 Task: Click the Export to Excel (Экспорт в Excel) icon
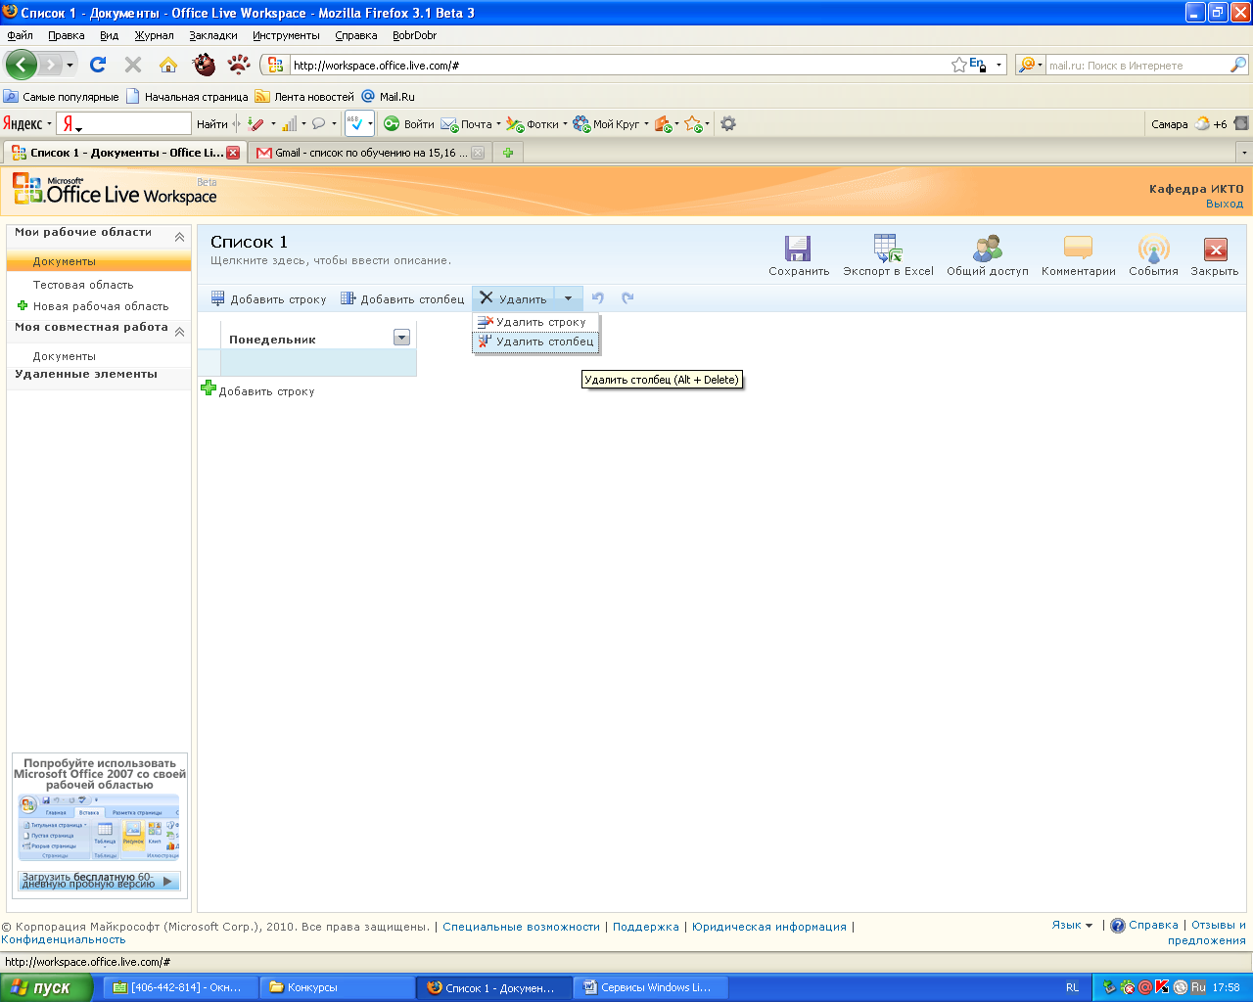click(888, 248)
